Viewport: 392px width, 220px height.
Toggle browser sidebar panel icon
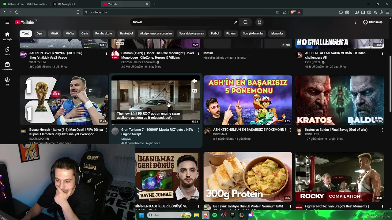pyautogui.click(x=363, y=12)
